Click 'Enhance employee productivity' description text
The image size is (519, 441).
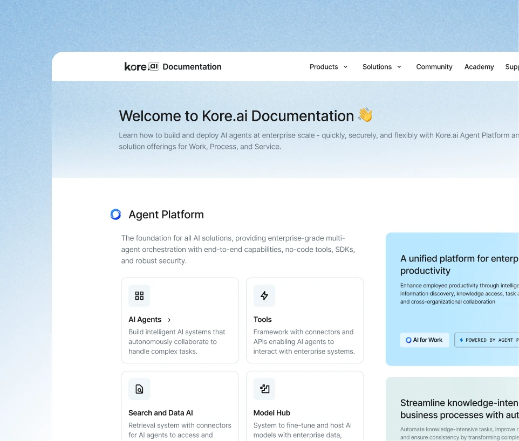(460, 293)
